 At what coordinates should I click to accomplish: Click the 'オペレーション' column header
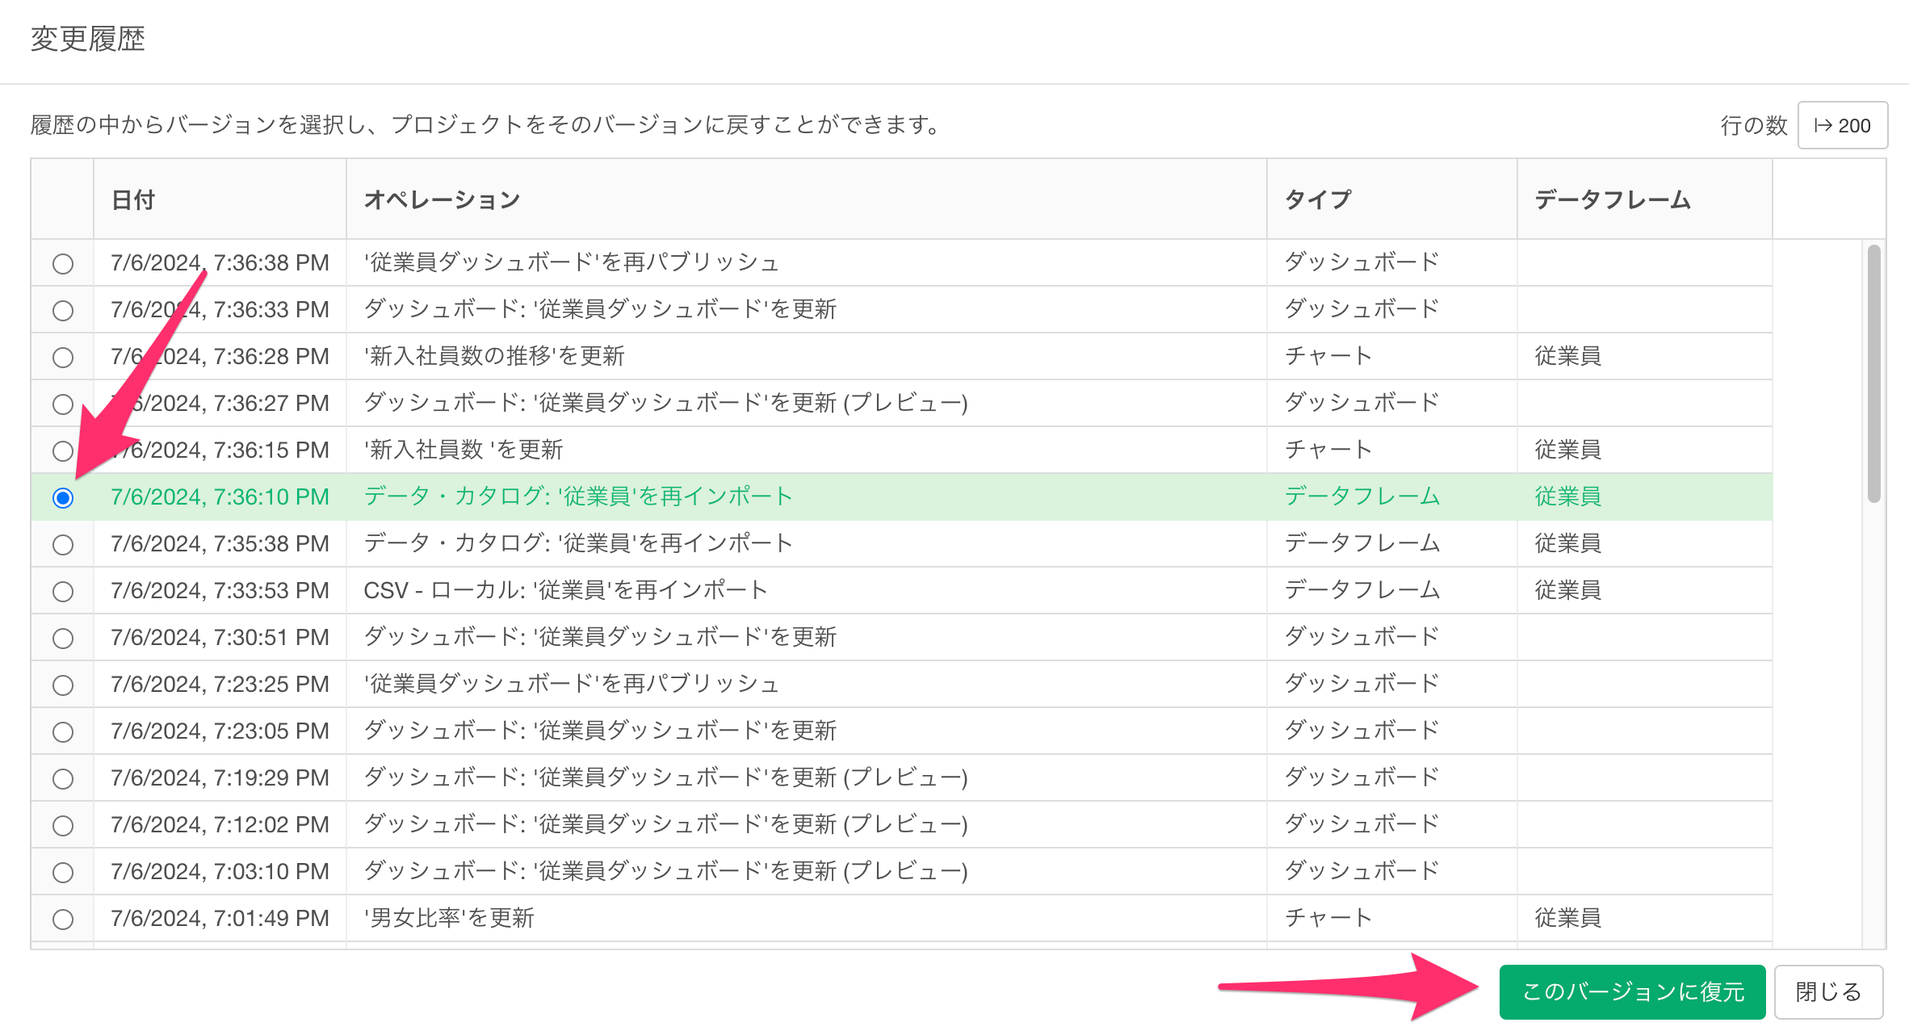(442, 199)
